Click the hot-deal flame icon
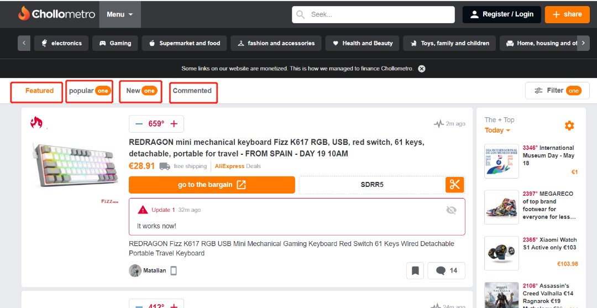This screenshot has width=597, height=308. click(36, 123)
